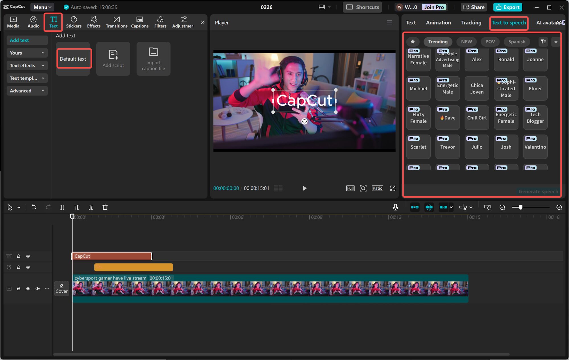The width and height of the screenshot is (569, 360).
Task: Switch to the Text tab in right panel
Action: [410, 22]
